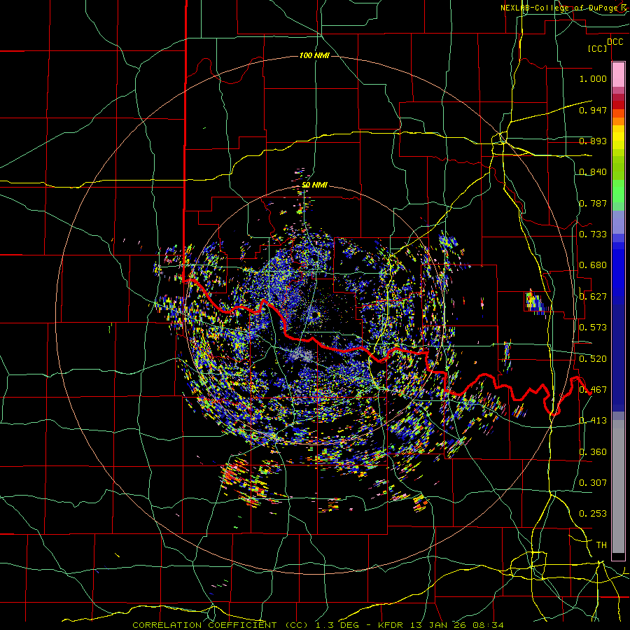
Task: Pick the long gray color bar segment
Action: [x=618, y=486]
